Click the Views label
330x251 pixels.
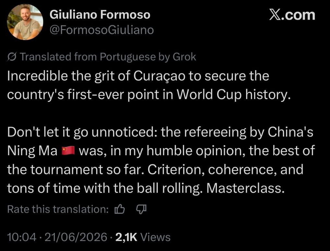click(155, 237)
